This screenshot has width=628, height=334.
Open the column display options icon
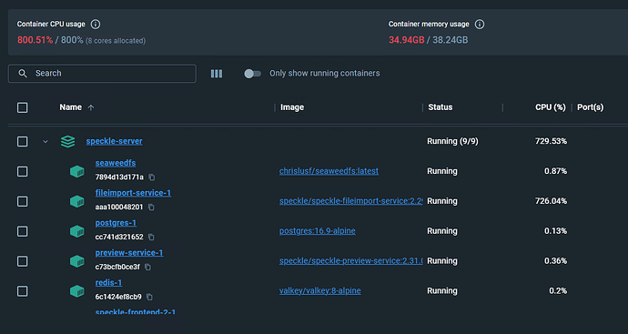tap(217, 74)
